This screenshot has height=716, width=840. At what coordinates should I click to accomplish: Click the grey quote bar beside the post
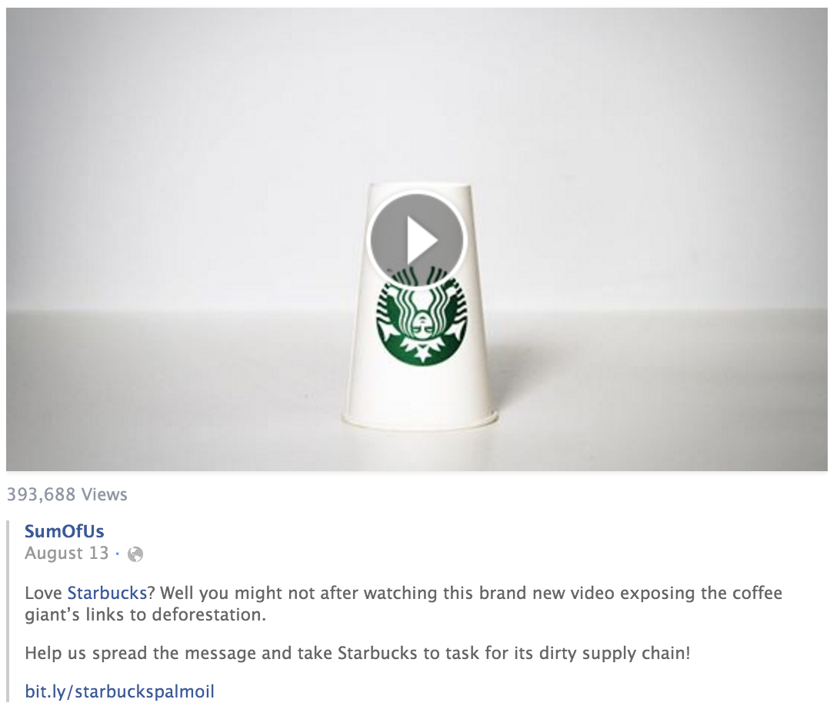(8, 611)
